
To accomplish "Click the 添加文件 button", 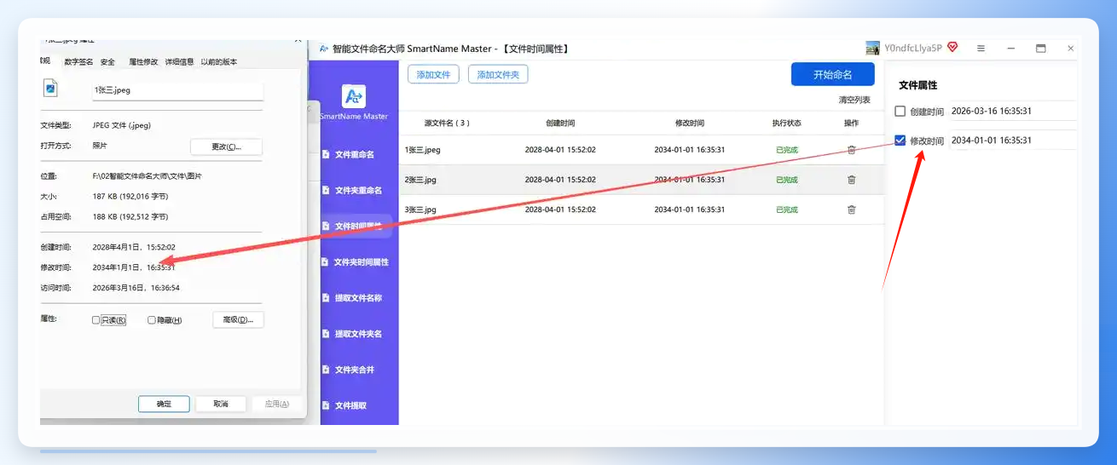I will [x=433, y=74].
